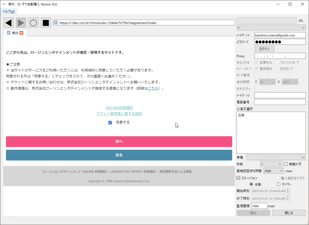Click the 終了時刻 spinner arrows
The image size is (309, 225).
coord(288,199)
